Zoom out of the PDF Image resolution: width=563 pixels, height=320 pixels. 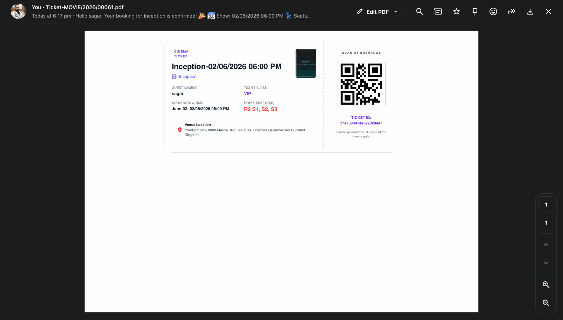coord(546,303)
